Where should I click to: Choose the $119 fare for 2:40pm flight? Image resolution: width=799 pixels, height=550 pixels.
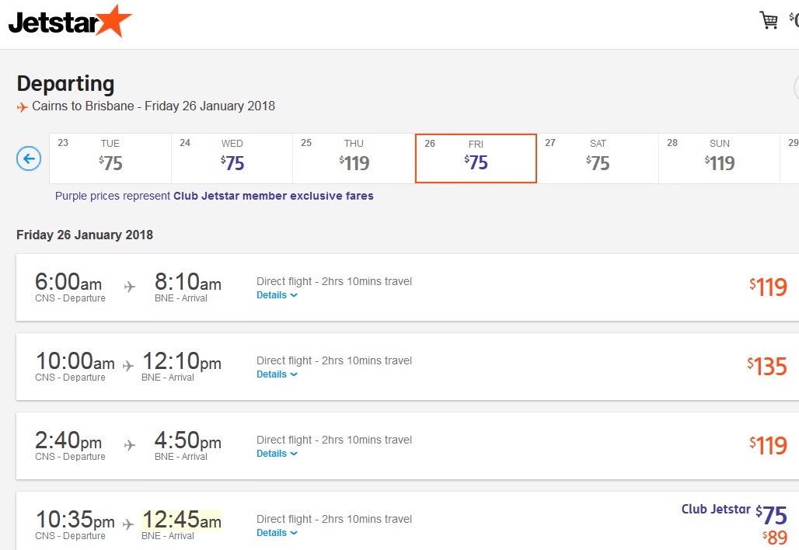pyautogui.click(x=768, y=446)
